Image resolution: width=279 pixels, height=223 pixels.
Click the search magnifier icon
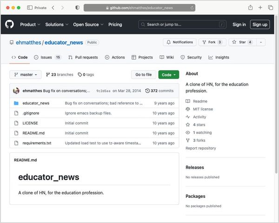pos(143,24)
